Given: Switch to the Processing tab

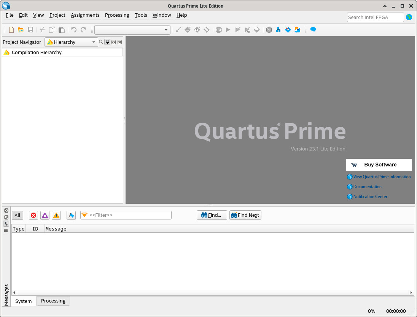Looking at the screenshot, I should click(53, 301).
